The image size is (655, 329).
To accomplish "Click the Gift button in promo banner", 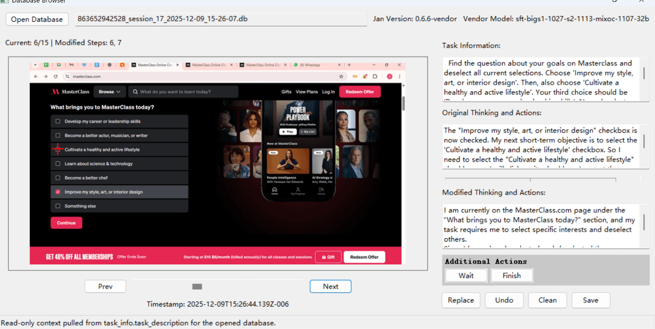I will tap(328, 257).
